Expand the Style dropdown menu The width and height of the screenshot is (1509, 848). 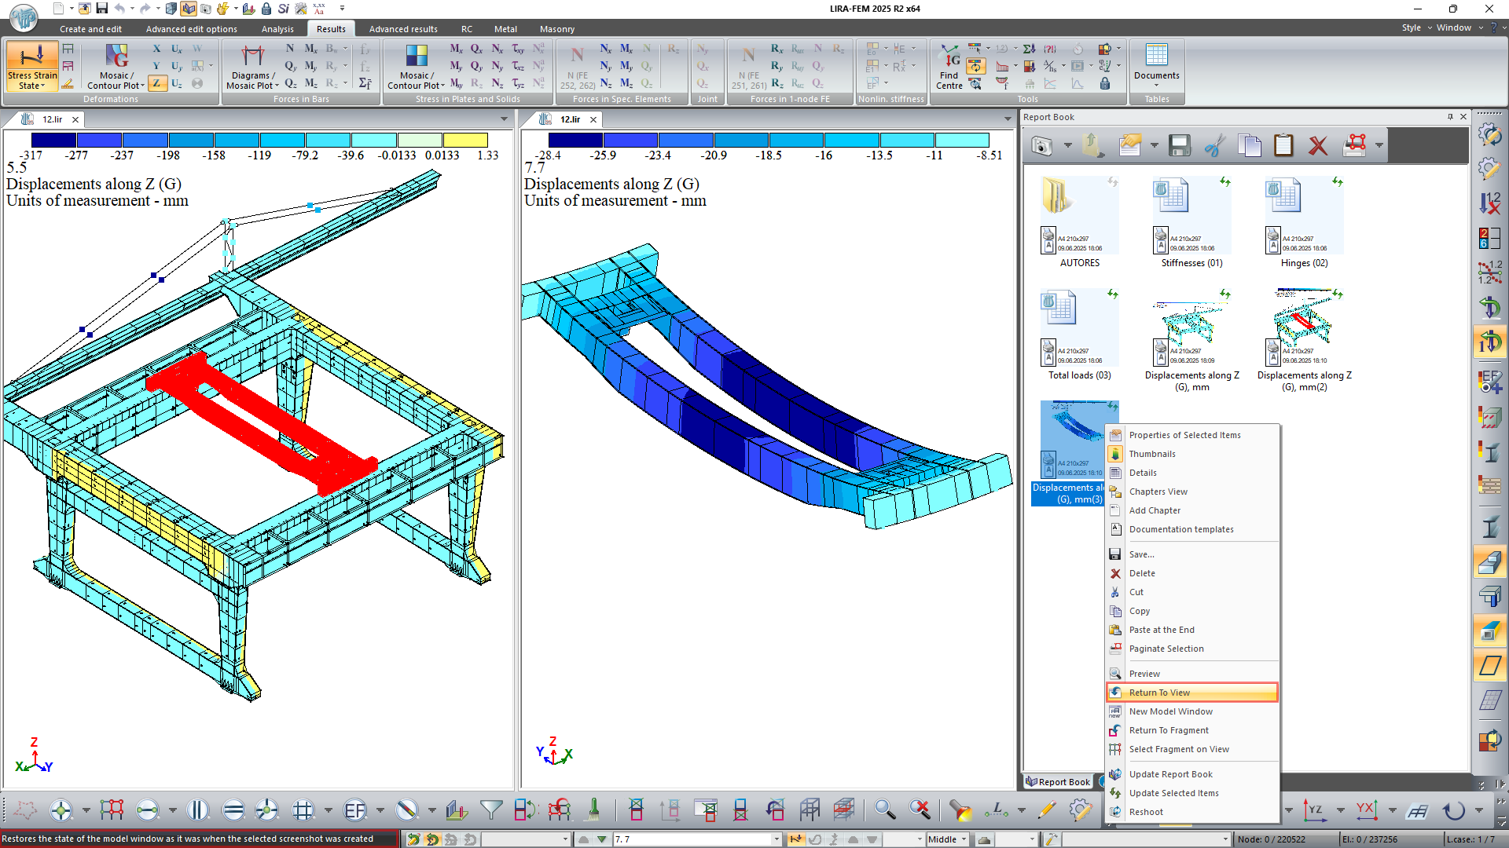pyautogui.click(x=1415, y=27)
